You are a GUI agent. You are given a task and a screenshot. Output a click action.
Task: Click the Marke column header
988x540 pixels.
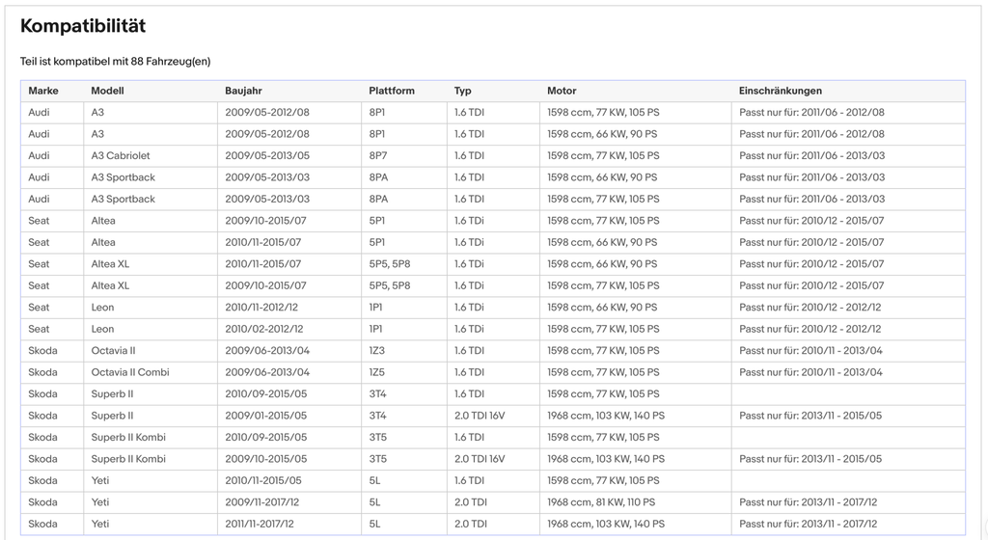43,91
